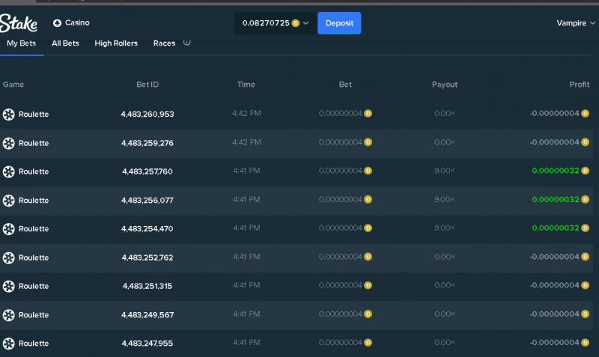This screenshot has height=357, width=599.
Task: Click Roulette icon for bet 4,483,260,953
Action: click(x=9, y=115)
